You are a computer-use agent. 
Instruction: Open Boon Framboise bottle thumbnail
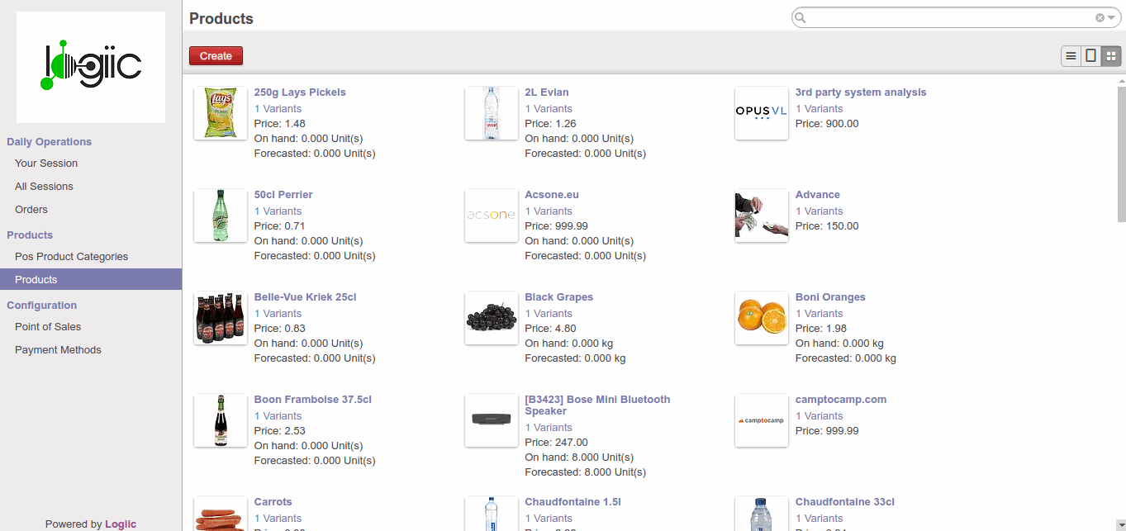(x=221, y=420)
